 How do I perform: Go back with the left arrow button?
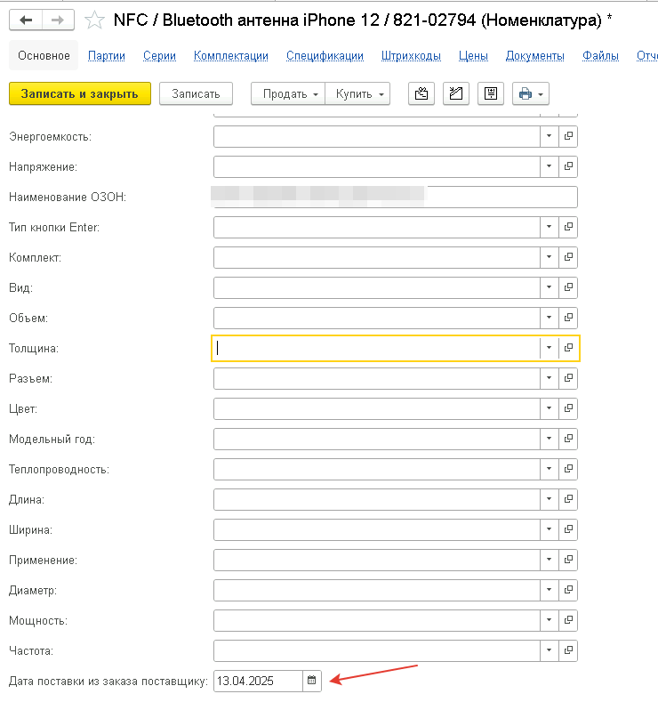click(x=26, y=20)
